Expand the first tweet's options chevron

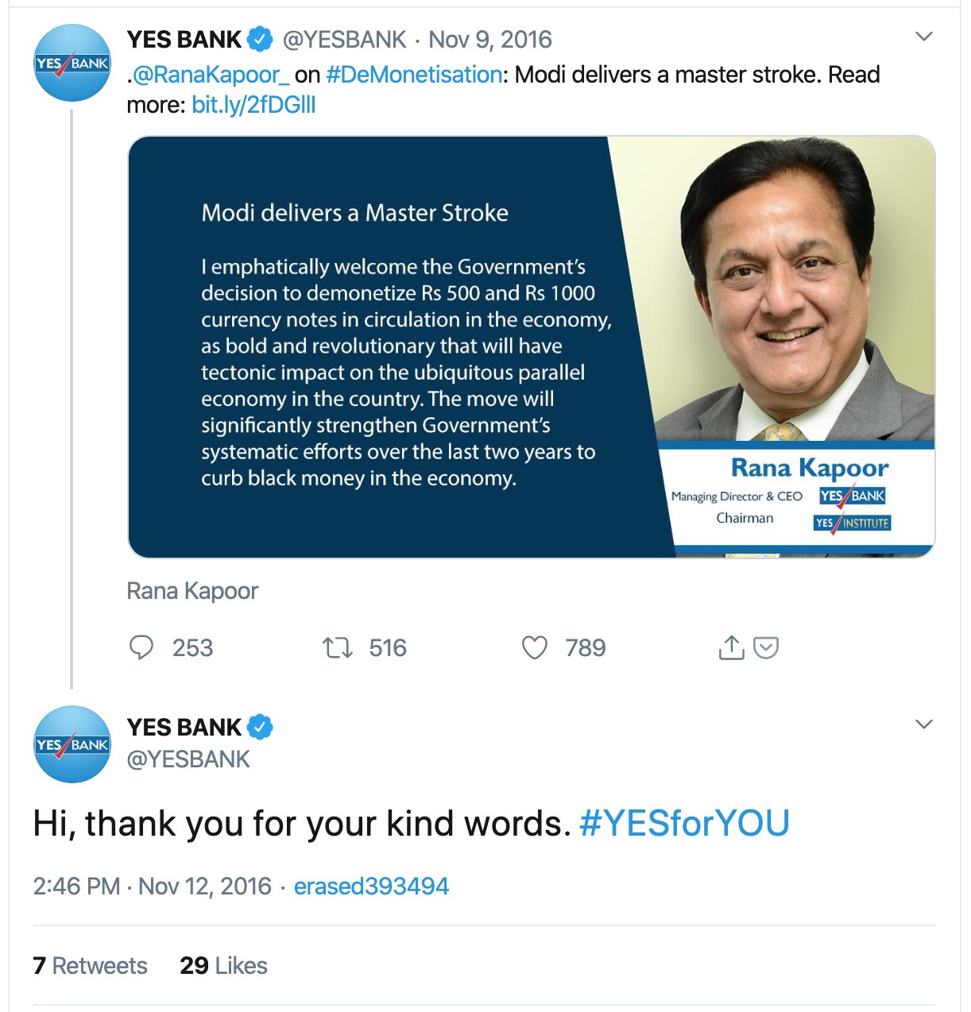click(924, 37)
